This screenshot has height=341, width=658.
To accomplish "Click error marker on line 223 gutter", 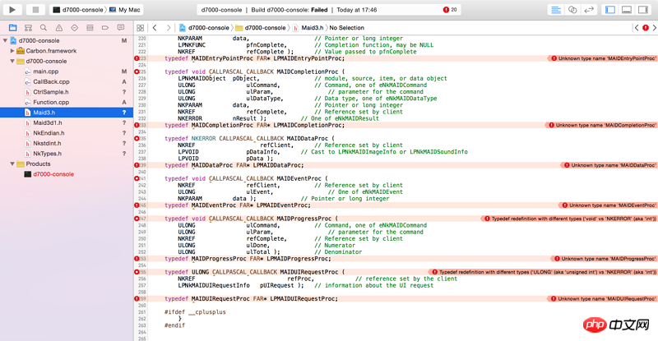I will tap(137, 58).
